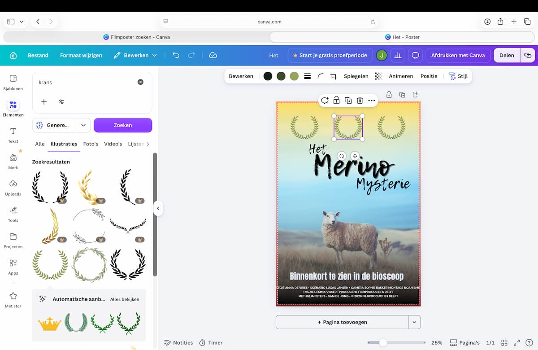538x350 pixels.
Task: Click the purple Zoeken button
Action: coord(123,125)
